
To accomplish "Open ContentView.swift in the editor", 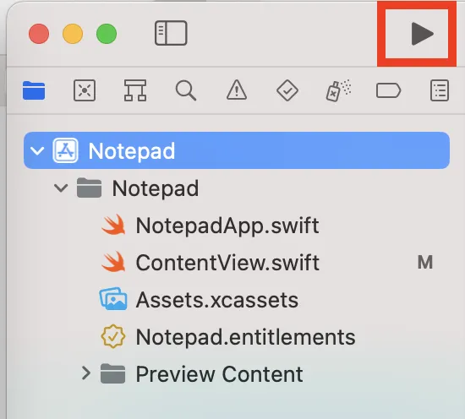I will click(211, 263).
